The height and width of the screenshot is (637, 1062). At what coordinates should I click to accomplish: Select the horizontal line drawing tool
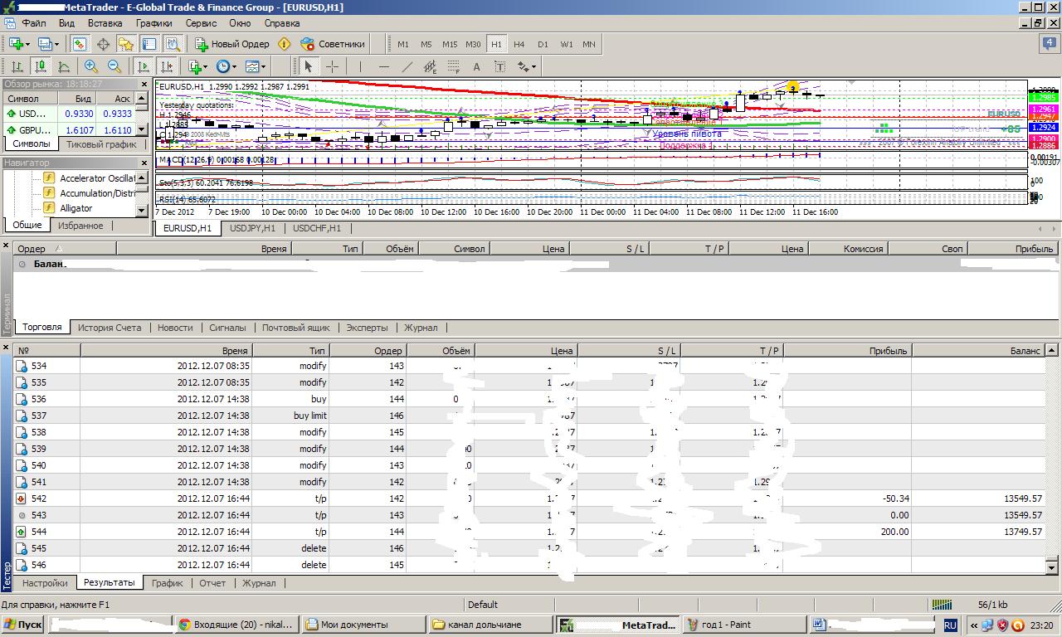point(383,66)
